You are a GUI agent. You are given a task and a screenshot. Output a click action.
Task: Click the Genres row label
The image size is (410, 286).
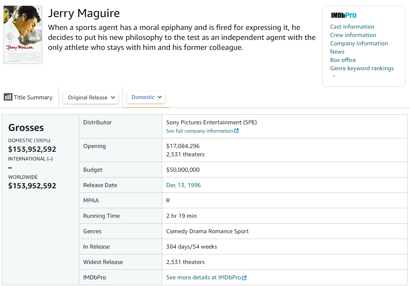(x=92, y=231)
